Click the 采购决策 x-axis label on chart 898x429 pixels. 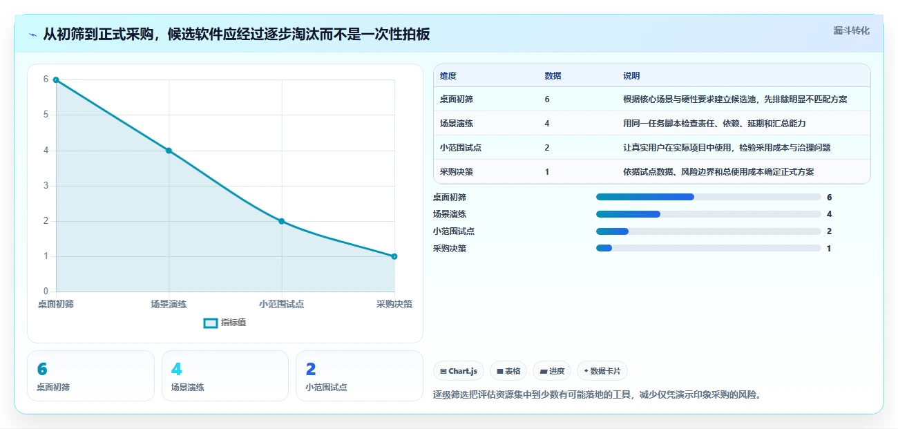click(394, 304)
